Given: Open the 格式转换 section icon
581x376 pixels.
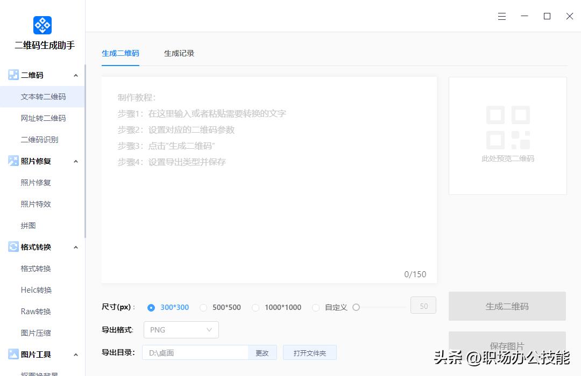Looking at the screenshot, I should (x=13, y=247).
